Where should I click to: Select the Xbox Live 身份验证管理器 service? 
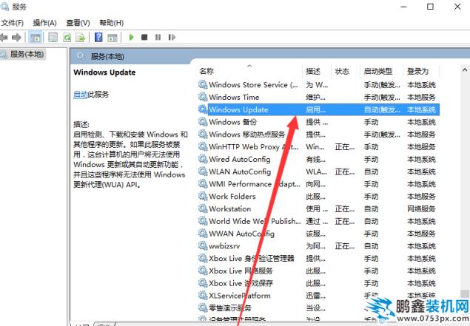[x=318, y=258]
